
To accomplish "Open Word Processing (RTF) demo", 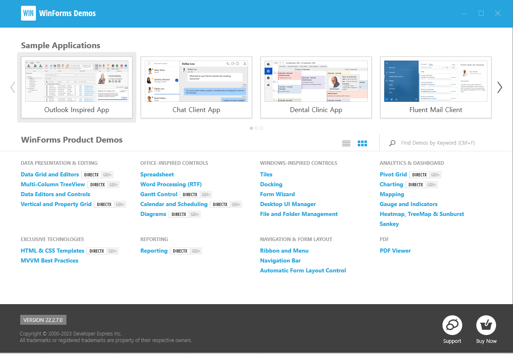I will [171, 184].
